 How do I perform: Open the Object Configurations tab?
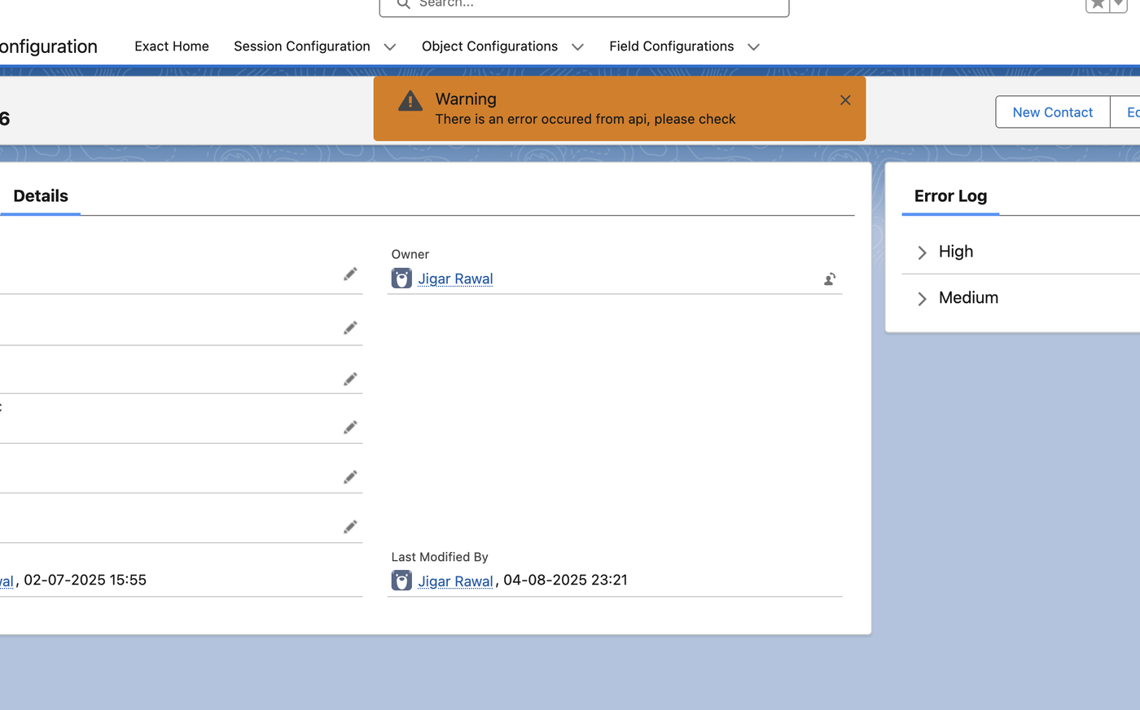[489, 46]
